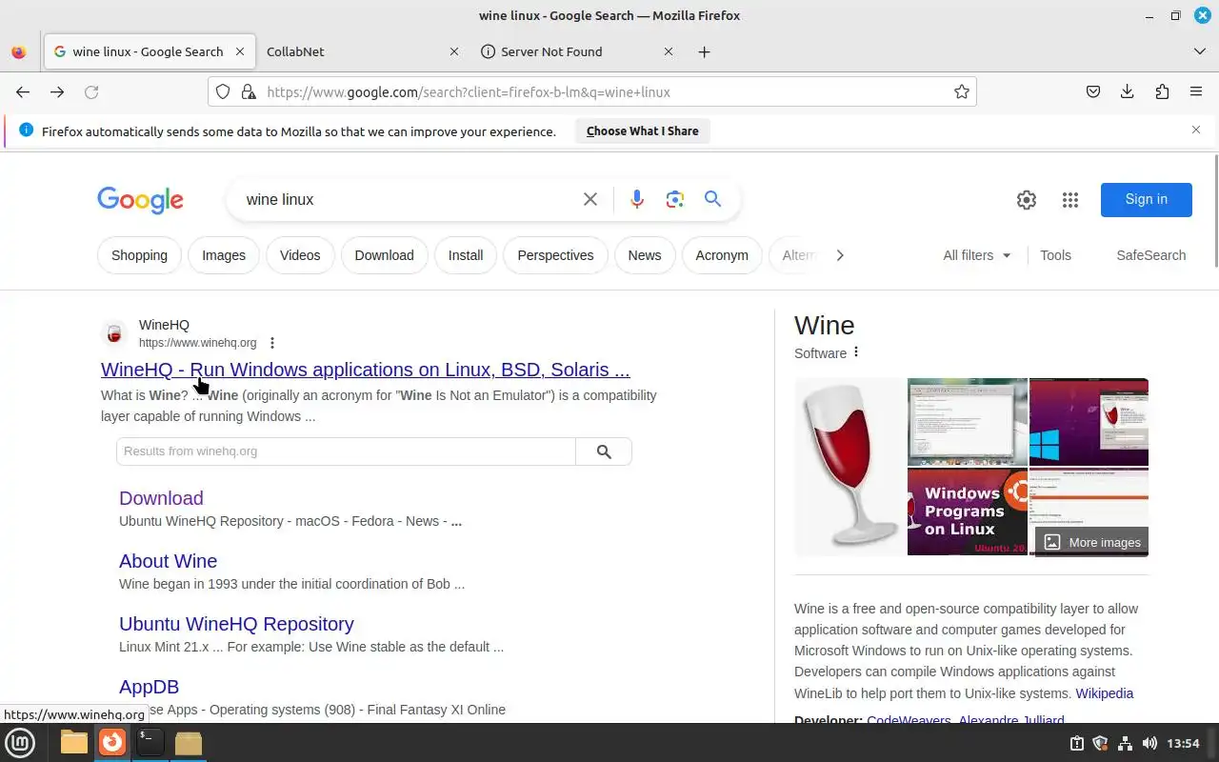1219x762 pixels.
Task: Open SafeSearch settings link
Action: [1150, 255]
